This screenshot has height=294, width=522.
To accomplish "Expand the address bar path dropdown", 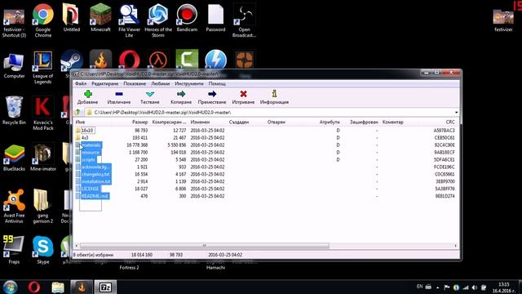I will (456, 113).
